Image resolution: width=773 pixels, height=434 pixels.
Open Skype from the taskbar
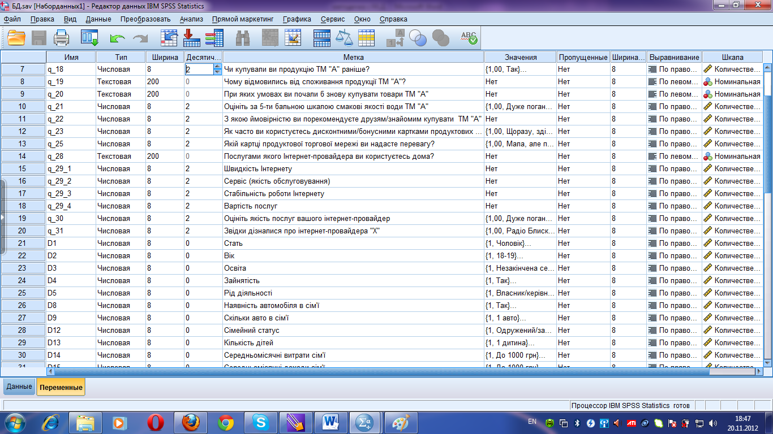pyautogui.click(x=261, y=422)
